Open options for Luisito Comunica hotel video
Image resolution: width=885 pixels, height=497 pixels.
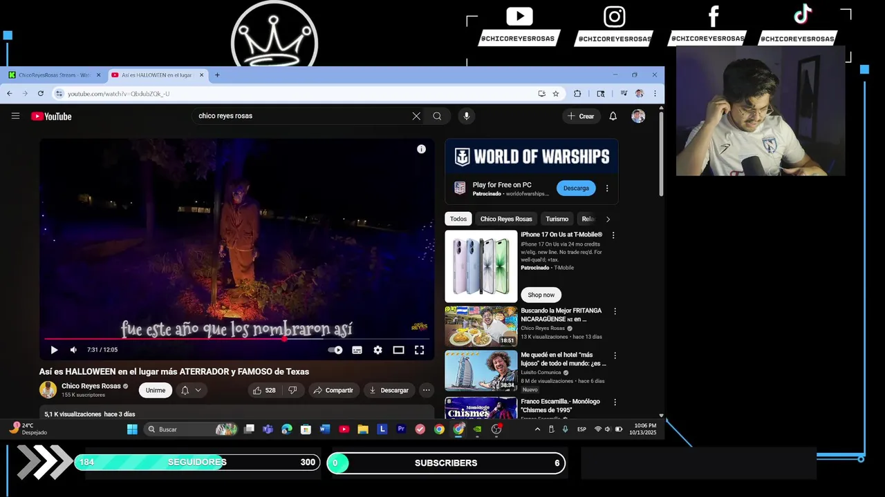(x=615, y=356)
